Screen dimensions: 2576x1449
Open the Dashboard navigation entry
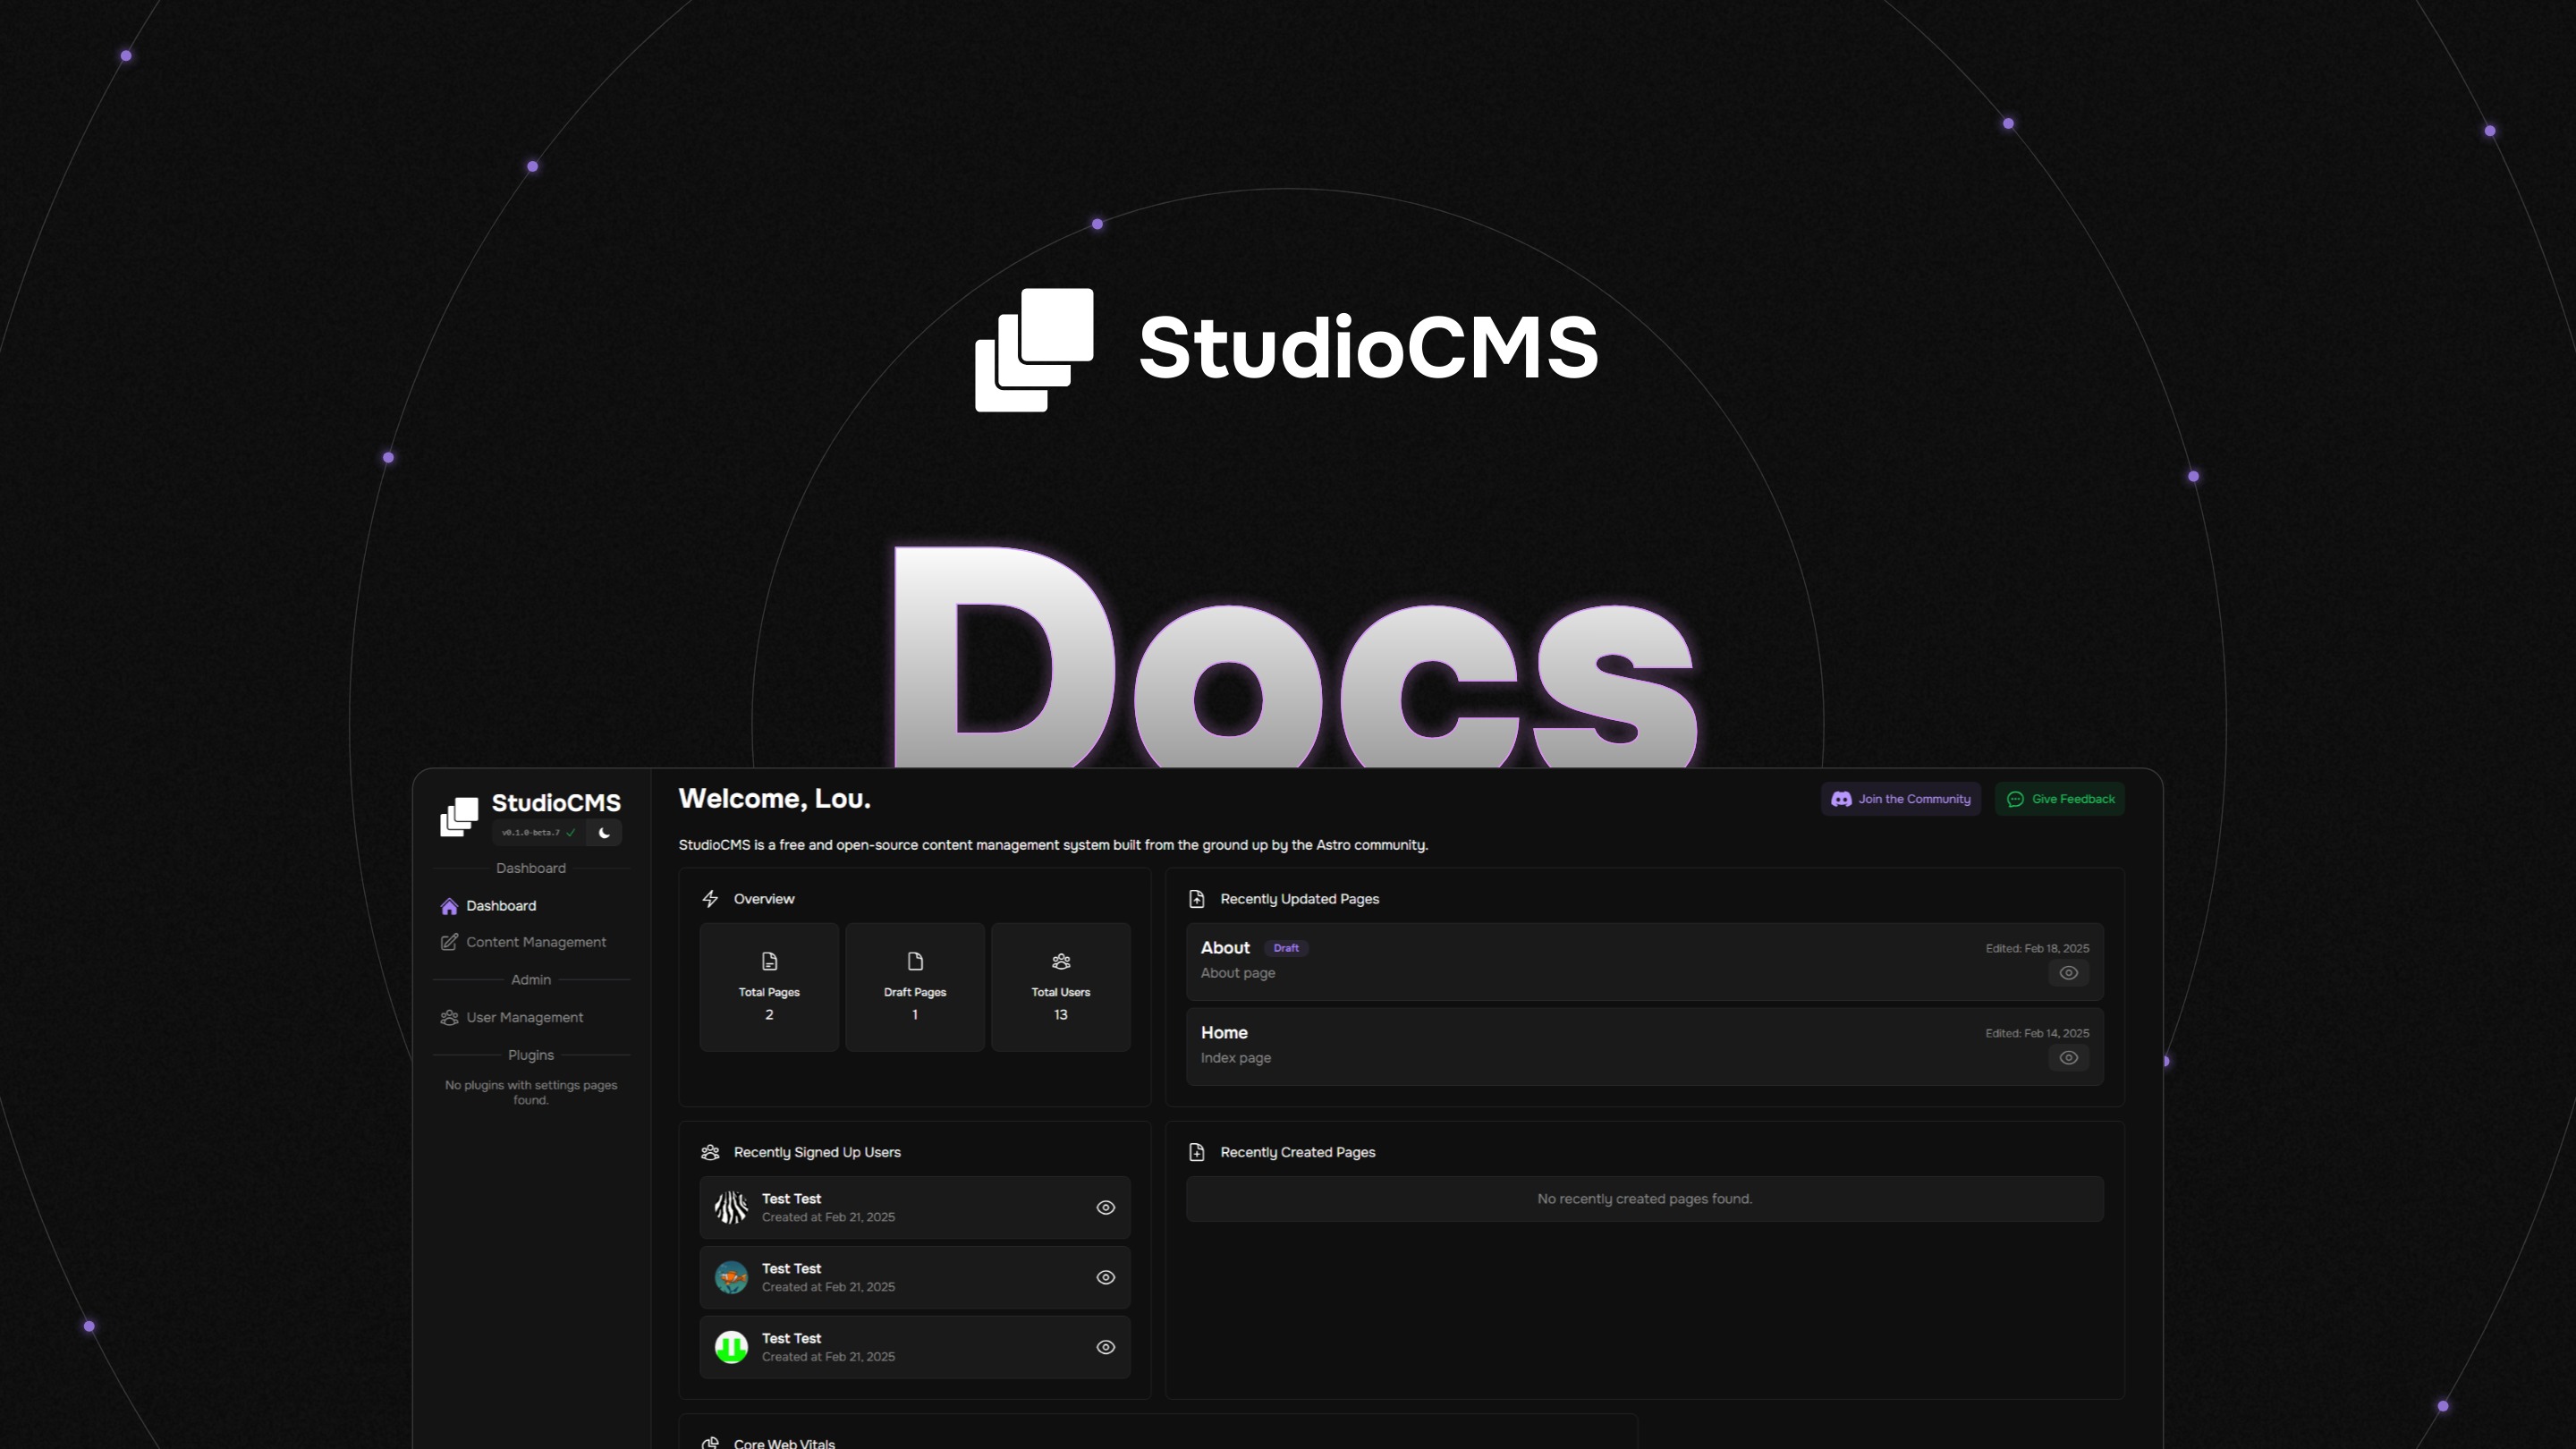(x=500, y=906)
